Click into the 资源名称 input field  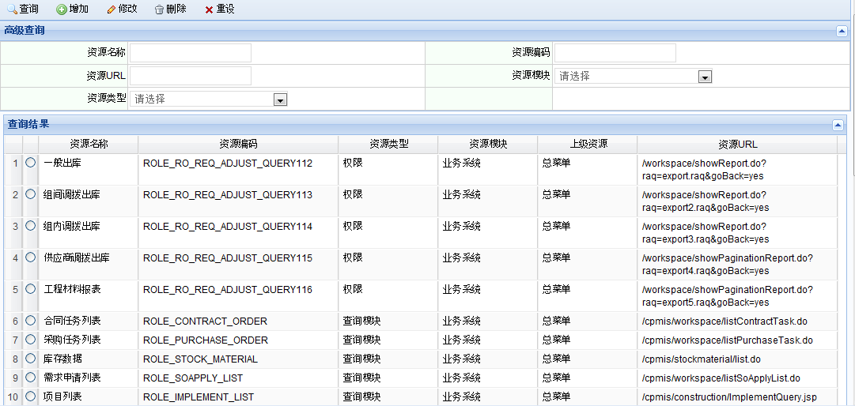tap(191, 53)
